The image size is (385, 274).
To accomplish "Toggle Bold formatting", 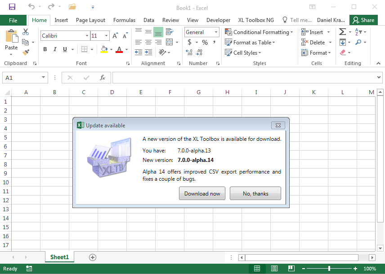I will pos(45,49).
